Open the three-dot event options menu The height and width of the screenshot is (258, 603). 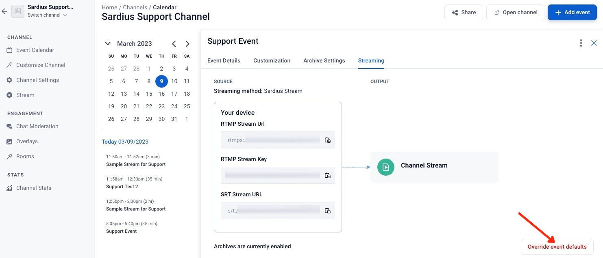581,43
